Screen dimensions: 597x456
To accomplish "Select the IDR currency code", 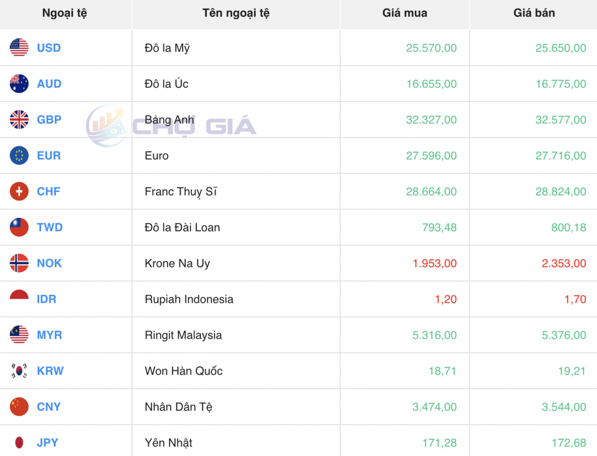I will pyautogui.click(x=47, y=299).
